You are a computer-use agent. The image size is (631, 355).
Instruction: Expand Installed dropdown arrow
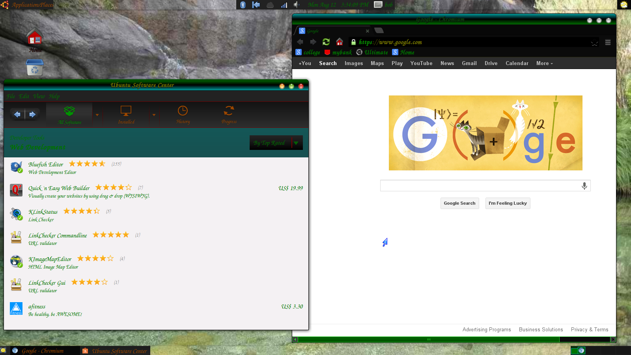pos(154,115)
